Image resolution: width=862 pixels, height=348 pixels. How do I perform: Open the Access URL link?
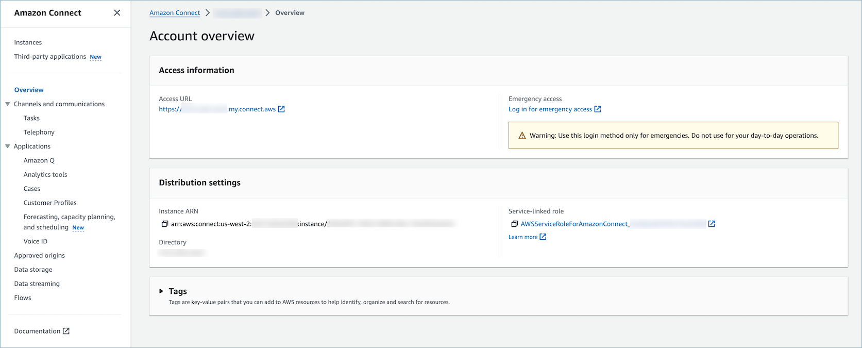[x=217, y=109]
